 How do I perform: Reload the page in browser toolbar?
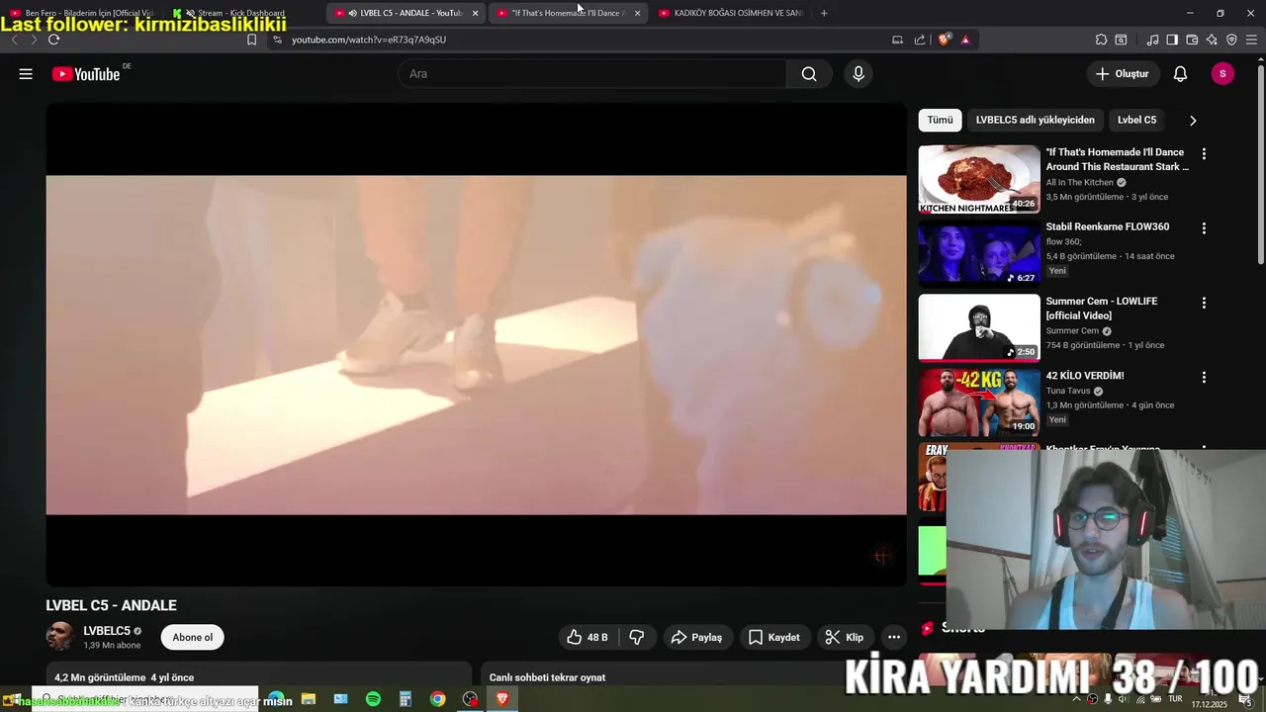53,40
